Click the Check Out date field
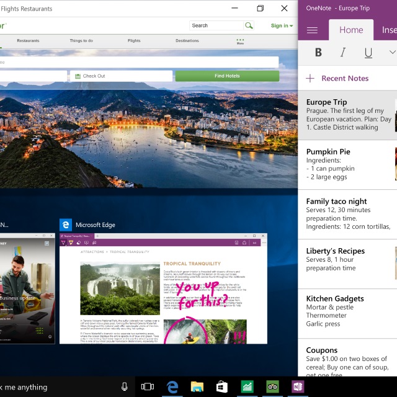Image resolution: width=397 pixels, height=397 pixels. tap(122, 76)
